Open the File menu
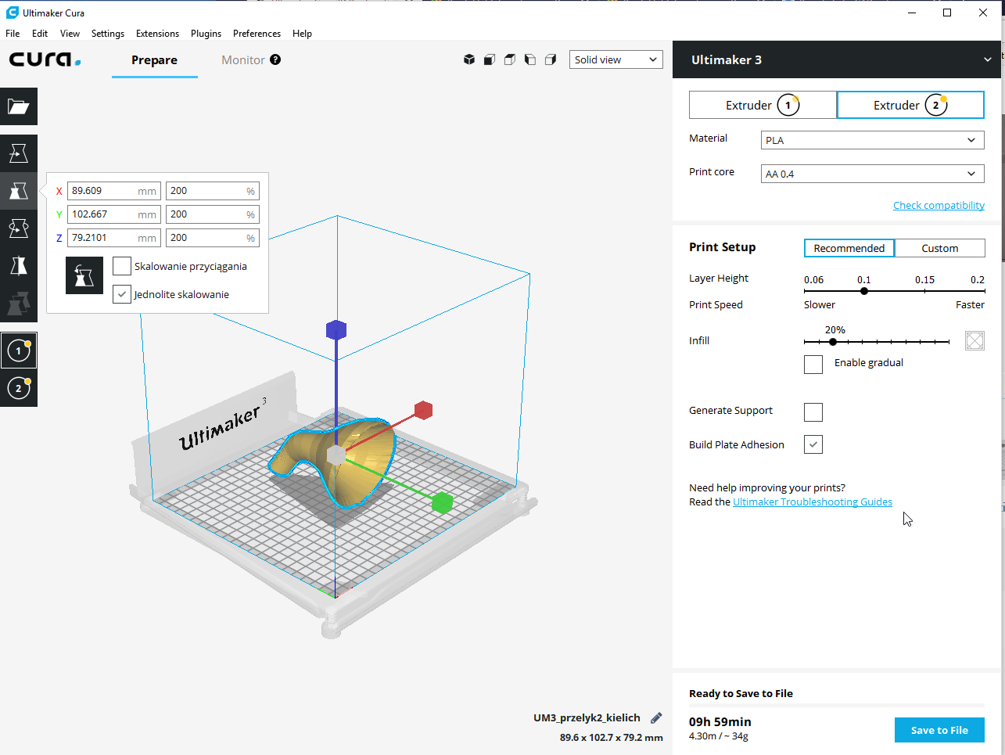This screenshot has width=1005, height=755. 13,34
